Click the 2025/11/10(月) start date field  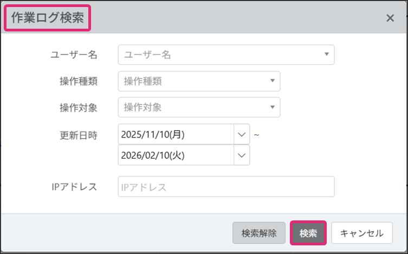point(174,134)
